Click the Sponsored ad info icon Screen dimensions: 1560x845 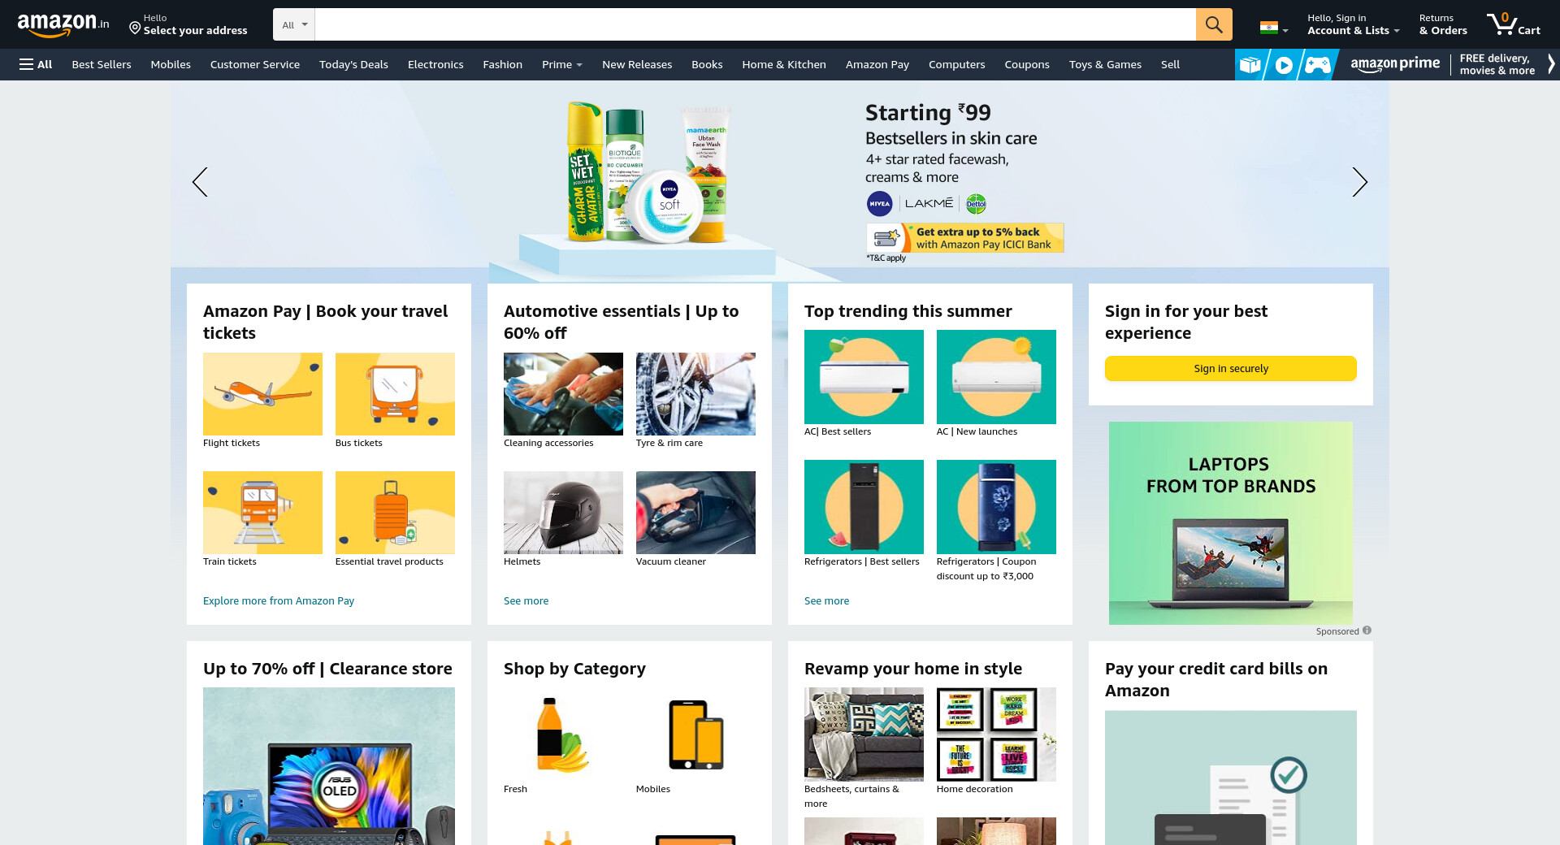click(x=1367, y=630)
